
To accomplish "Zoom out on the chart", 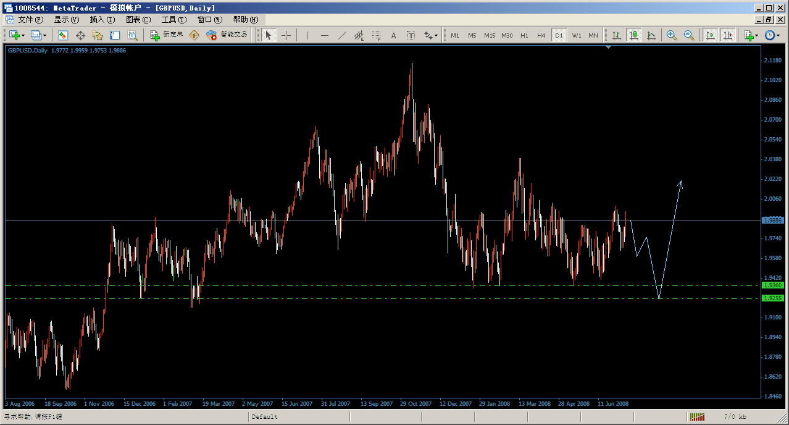I will pyautogui.click(x=689, y=35).
